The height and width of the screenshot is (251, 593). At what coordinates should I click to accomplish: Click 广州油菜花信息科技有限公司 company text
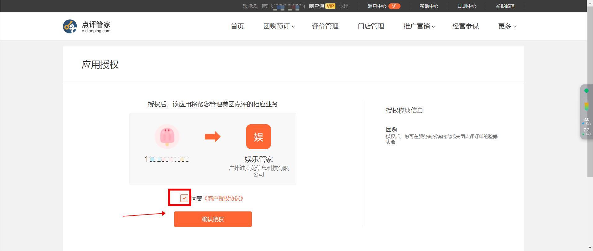tap(259, 171)
